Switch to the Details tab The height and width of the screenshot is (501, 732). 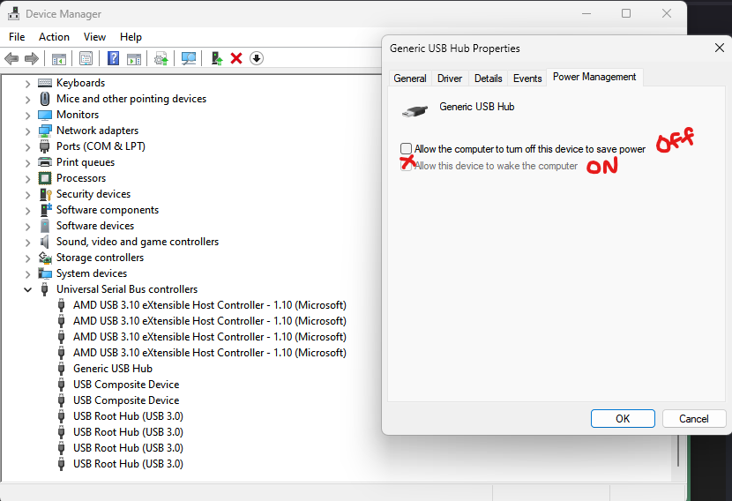489,78
